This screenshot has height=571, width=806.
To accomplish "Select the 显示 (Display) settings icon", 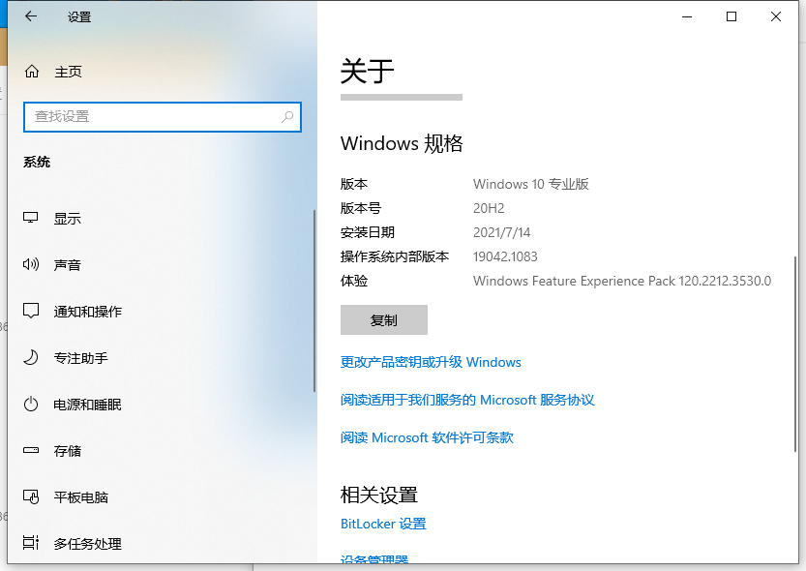I will [30, 218].
